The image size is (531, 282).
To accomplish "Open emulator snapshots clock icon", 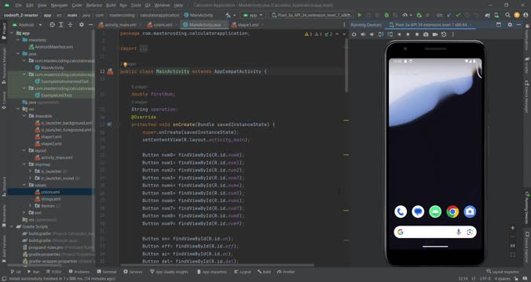I will pos(444,34).
